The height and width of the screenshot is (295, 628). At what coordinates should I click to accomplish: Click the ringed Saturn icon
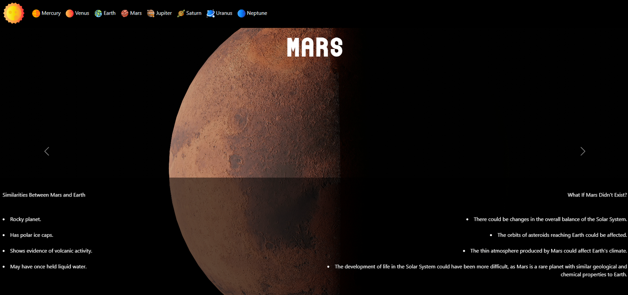pyautogui.click(x=181, y=13)
